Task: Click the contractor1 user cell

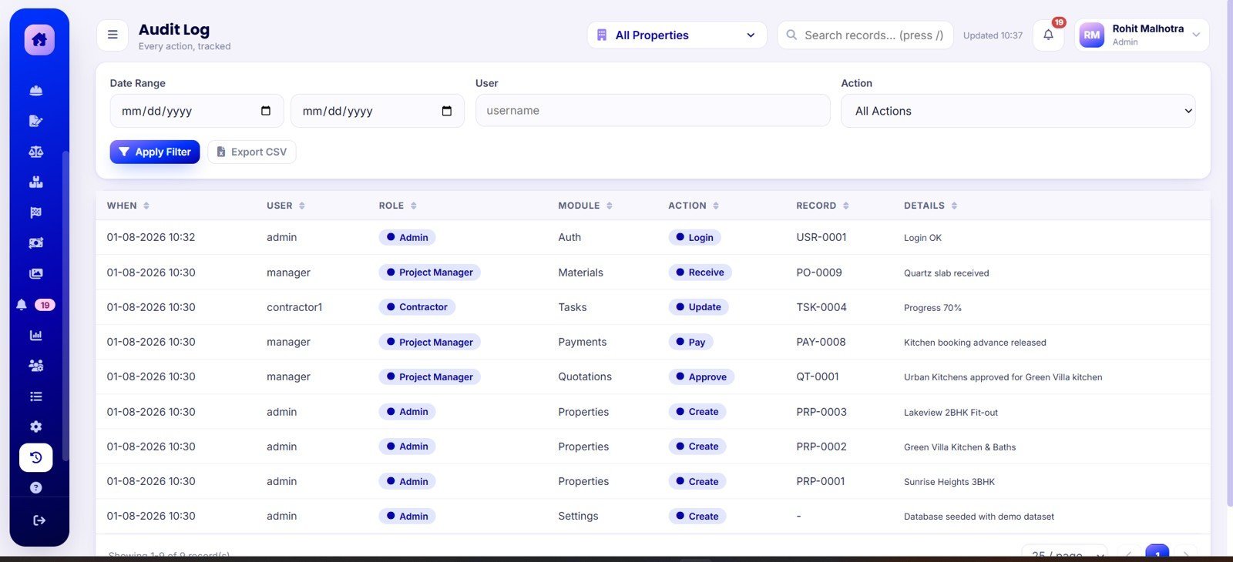Action: tap(294, 307)
